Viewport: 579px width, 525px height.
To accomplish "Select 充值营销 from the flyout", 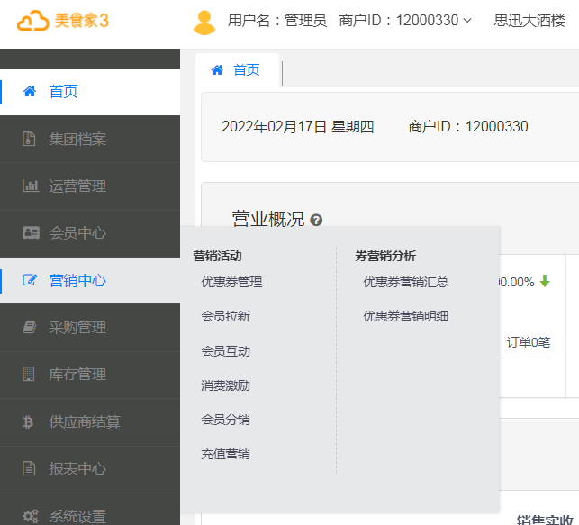I will tap(225, 454).
